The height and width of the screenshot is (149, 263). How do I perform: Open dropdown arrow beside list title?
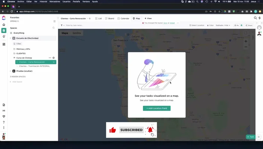[x=87, y=18]
